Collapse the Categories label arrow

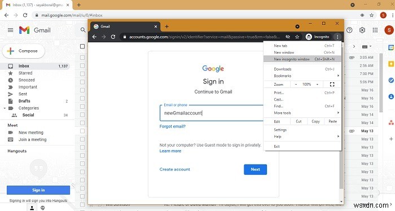tap(5, 108)
